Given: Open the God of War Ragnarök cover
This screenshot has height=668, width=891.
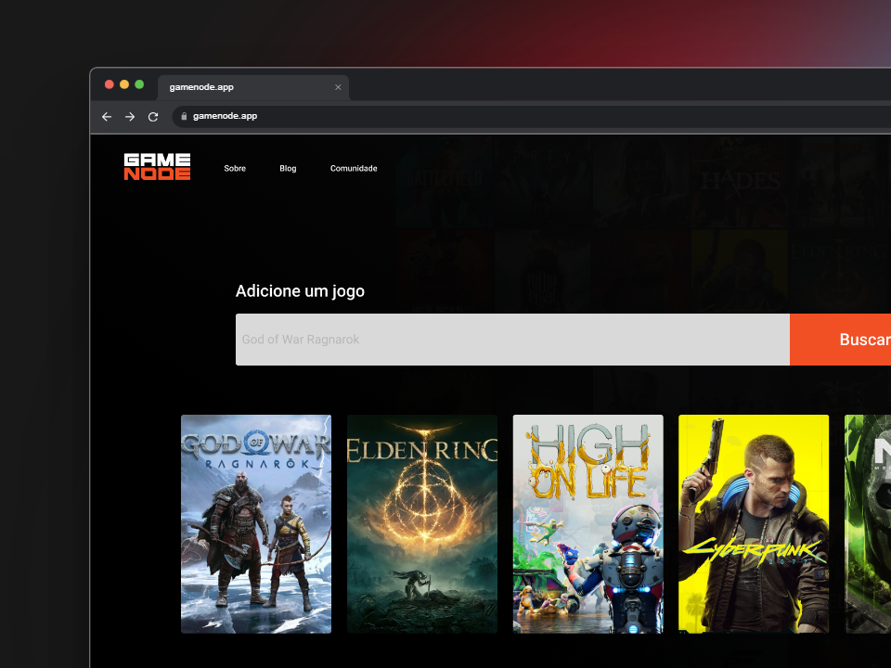Looking at the screenshot, I should (256, 523).
